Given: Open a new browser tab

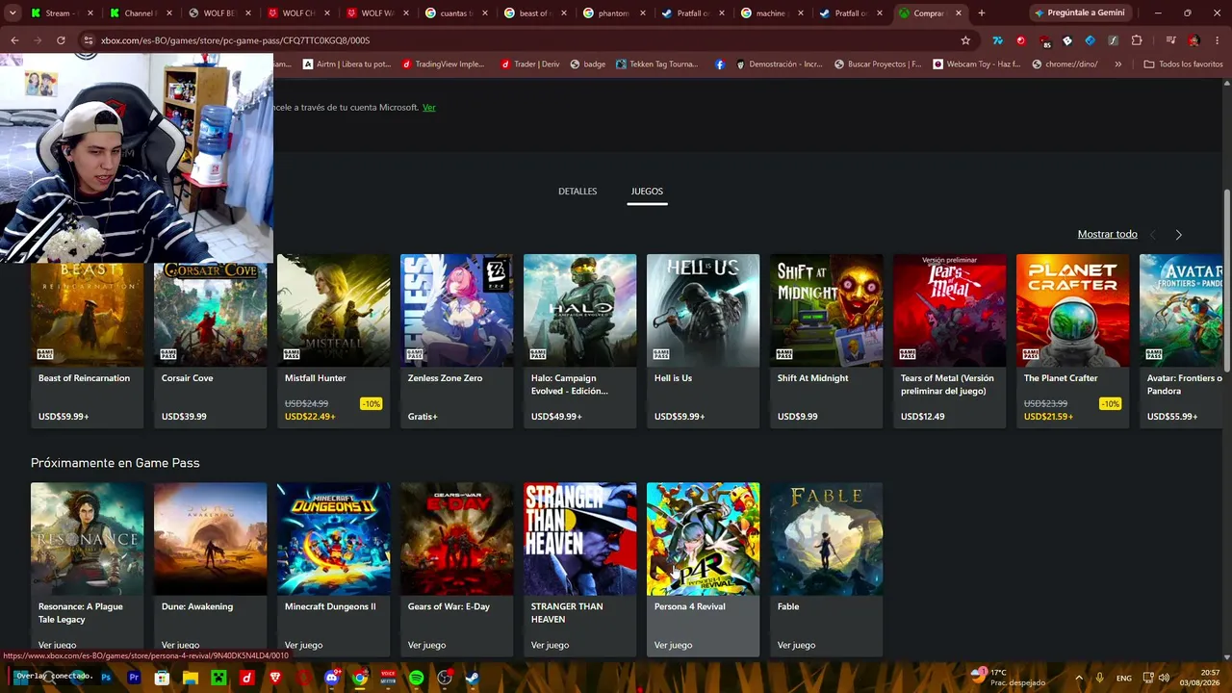Looking at the screenshot, I should click(x=982, y=13).
